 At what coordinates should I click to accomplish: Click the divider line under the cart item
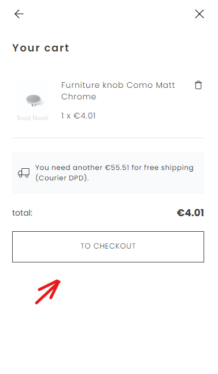pos(108,138)
